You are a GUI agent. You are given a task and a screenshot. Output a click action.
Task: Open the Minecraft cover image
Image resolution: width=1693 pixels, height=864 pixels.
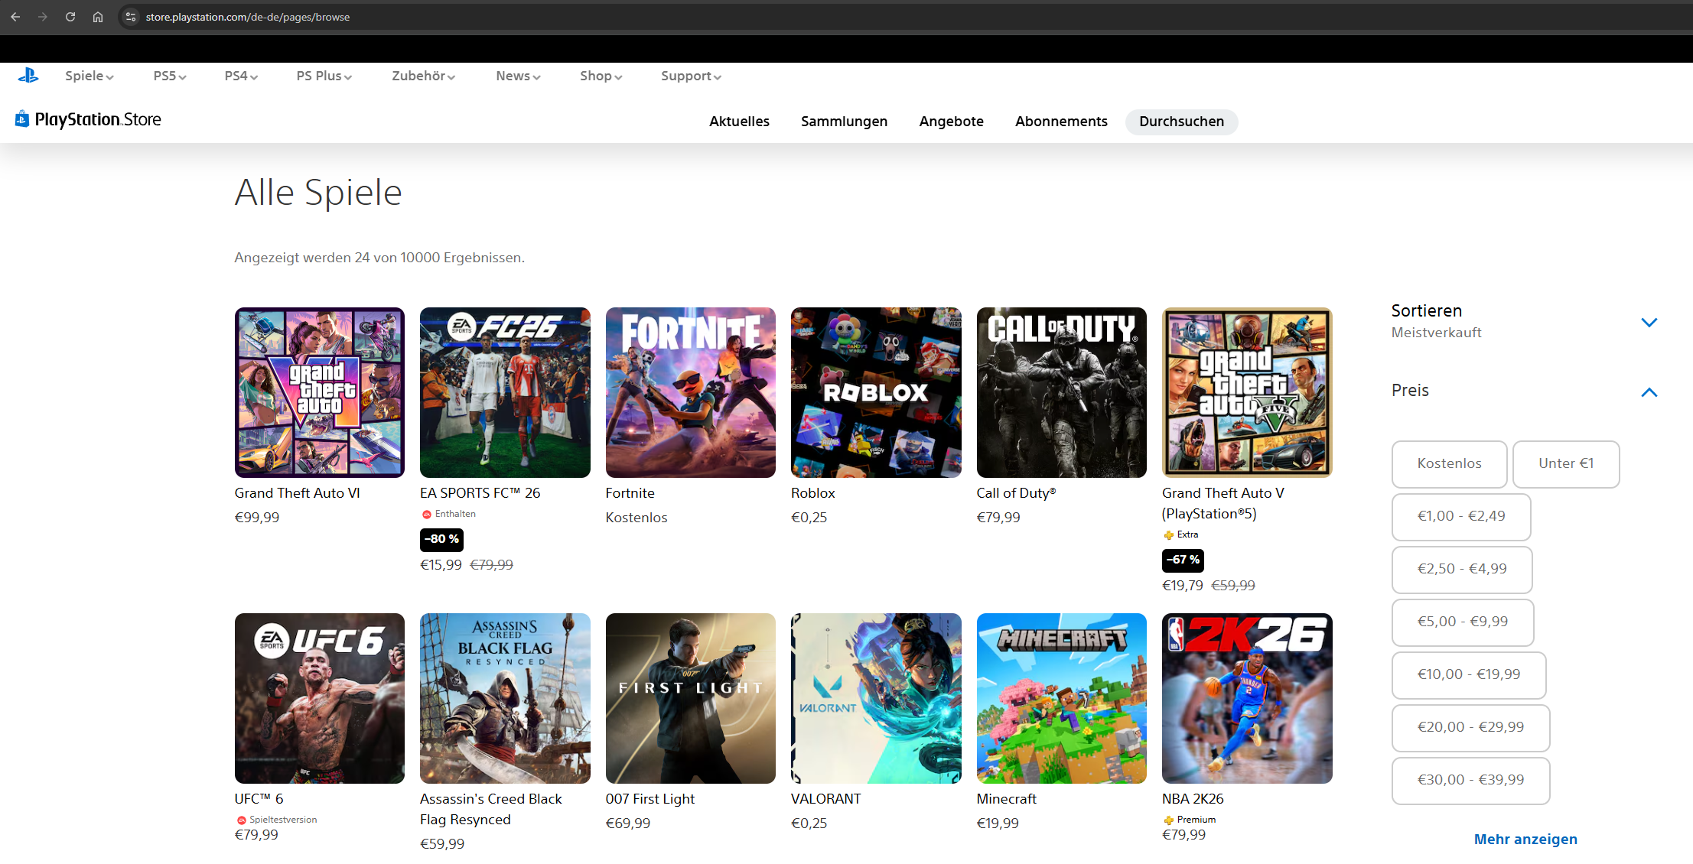coord(1062,698)
